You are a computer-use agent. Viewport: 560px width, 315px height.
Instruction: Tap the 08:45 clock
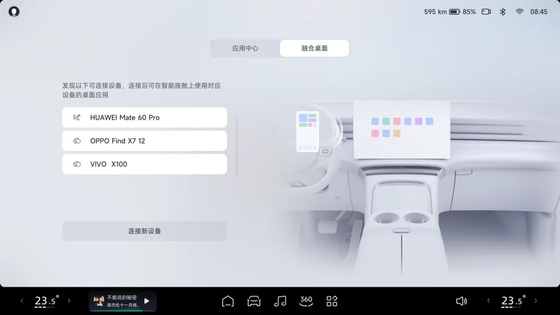tap(539, 12)
